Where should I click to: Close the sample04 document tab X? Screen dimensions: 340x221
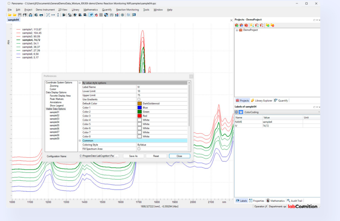click(x=231, y=20)
